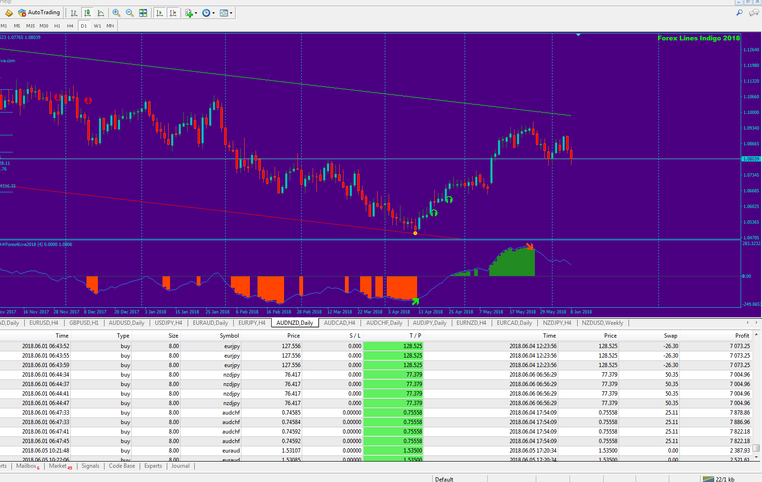
Task: Tile chart windows with the grid icon
Action: pos(143,13)
